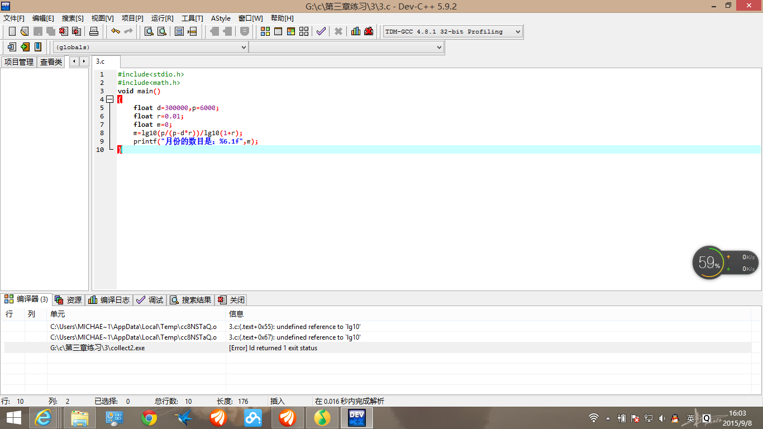Screen dimensions: 763x429
Task: Open File Explorer from the taskbar
Action: point(80,418)
